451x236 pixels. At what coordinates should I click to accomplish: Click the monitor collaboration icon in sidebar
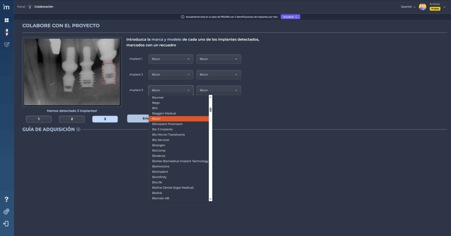point(7,44)
